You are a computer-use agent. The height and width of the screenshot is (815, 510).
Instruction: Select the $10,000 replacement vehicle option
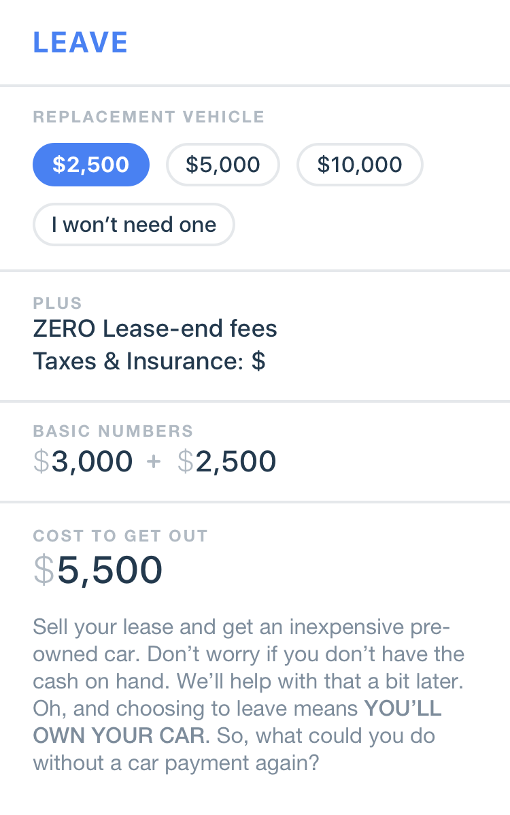(x=360, y=165)
